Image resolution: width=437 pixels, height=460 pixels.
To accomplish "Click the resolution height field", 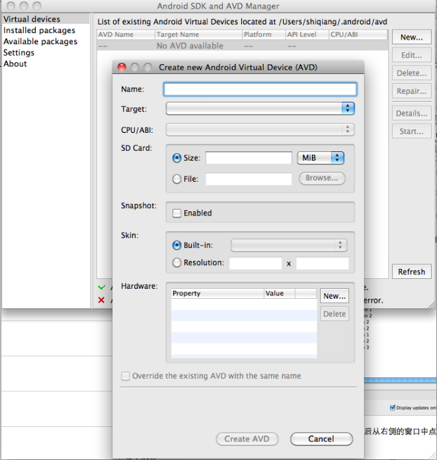I will [322, 263].
